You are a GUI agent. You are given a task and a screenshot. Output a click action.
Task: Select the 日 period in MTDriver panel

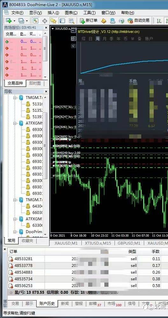click(x=91, y=39)
